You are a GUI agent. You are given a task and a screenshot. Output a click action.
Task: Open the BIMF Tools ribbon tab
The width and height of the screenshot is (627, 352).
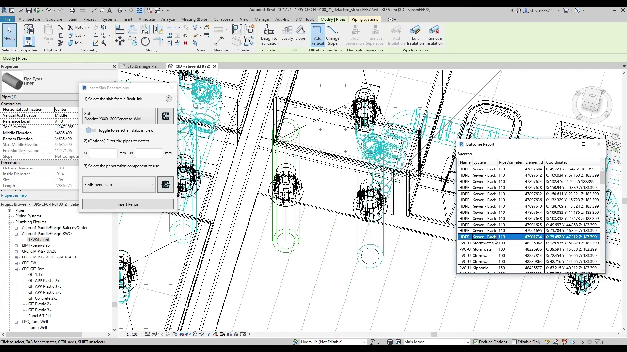click(304, 19)
